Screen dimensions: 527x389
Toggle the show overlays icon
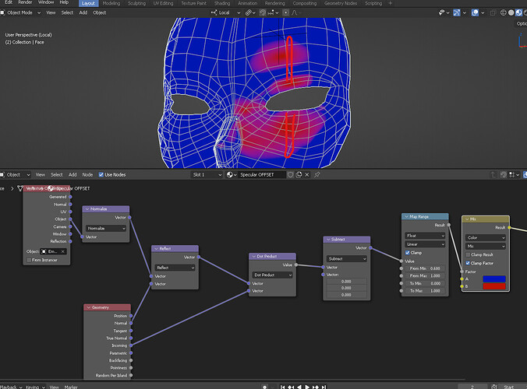click(x=475, y=12)
